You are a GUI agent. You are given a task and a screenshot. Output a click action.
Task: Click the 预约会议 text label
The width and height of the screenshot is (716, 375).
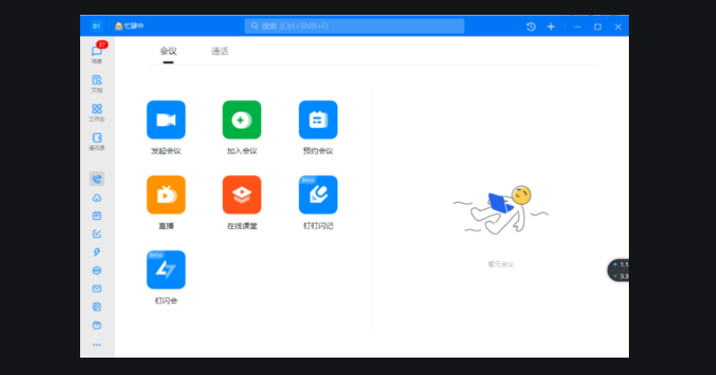pyautogui.click(x=318, y=151)
